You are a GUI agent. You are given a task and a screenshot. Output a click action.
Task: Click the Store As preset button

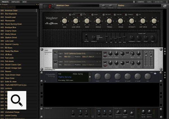(111, 6)
